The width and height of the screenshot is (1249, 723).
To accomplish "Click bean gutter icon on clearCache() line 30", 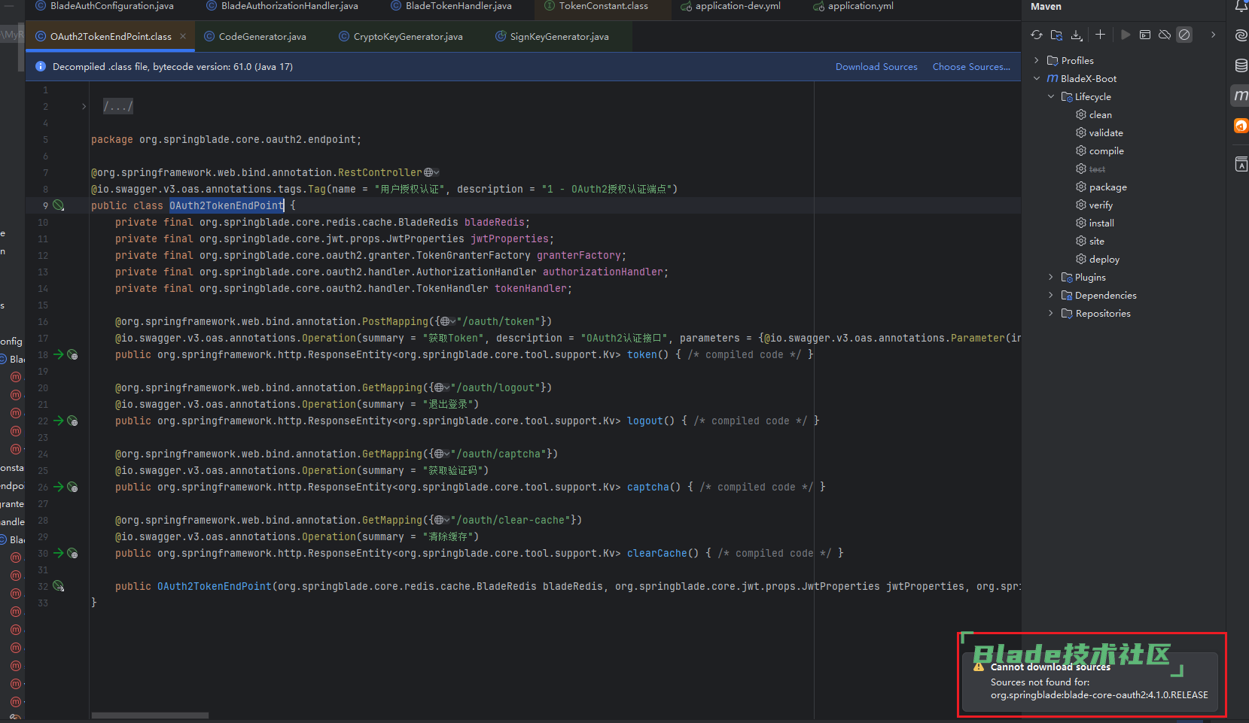I will coord(73,553).
